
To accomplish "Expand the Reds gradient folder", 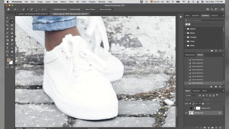I will tap(186, 46).
